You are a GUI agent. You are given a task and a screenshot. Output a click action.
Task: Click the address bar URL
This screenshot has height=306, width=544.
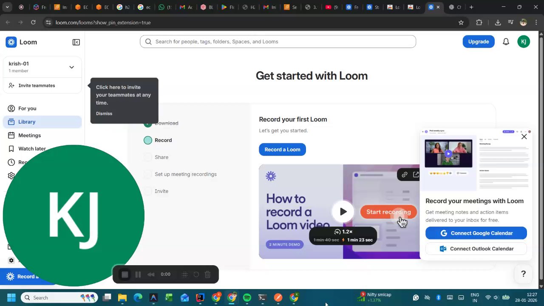point(103,23)
